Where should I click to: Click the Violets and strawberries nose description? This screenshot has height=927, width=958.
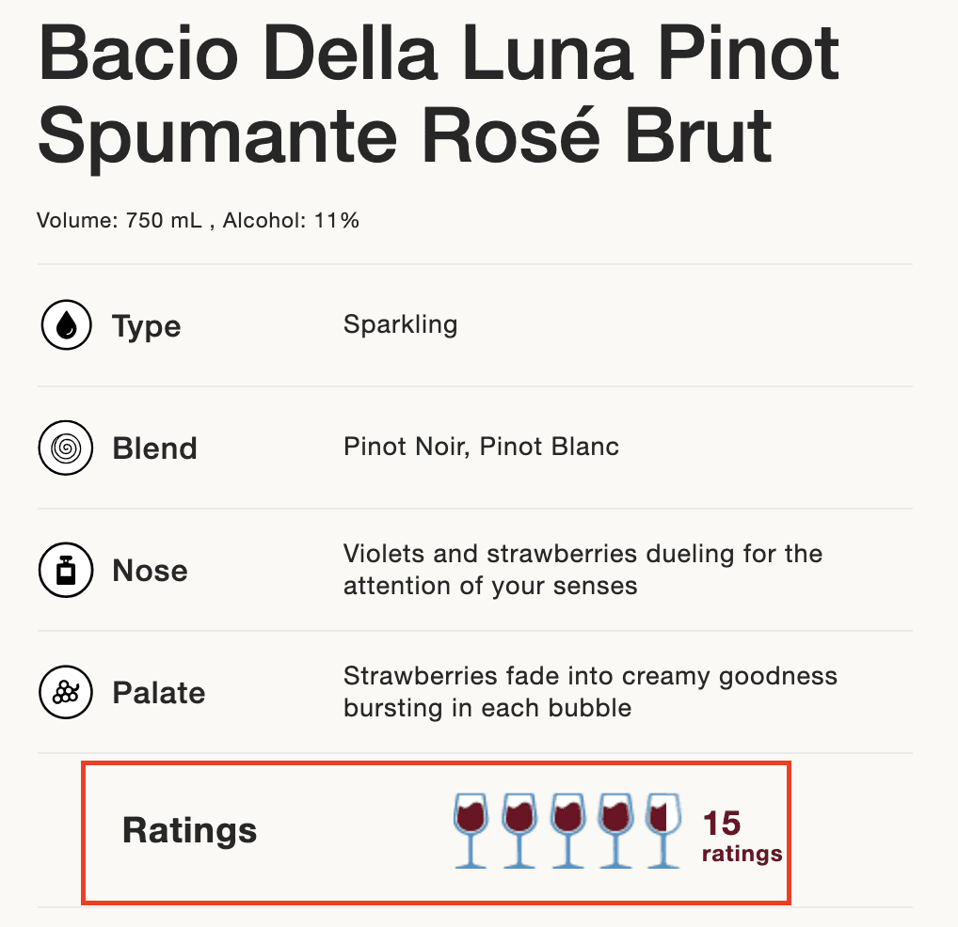(x=583, y=570)
